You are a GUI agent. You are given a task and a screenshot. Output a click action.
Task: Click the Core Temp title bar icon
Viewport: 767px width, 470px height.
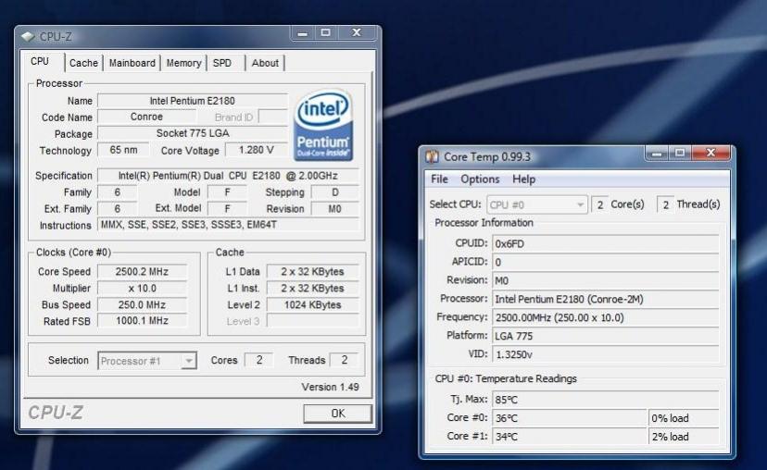click(432, 157)
